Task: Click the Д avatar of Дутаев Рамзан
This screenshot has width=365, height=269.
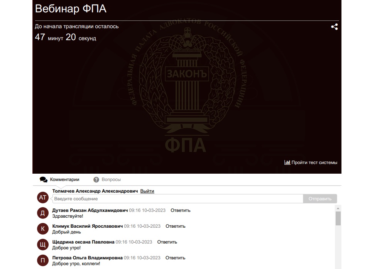Action: click(42, 213)
